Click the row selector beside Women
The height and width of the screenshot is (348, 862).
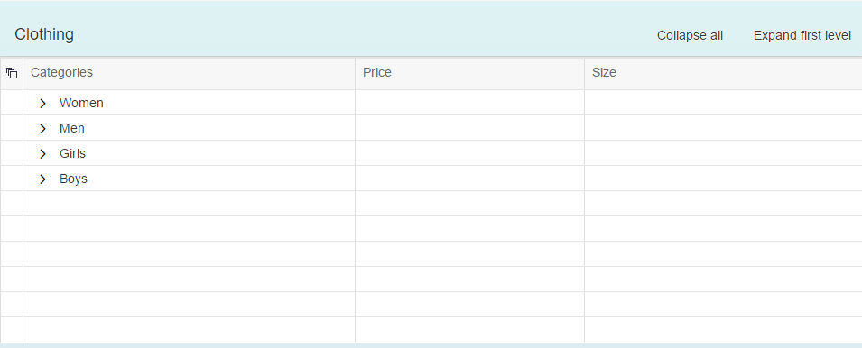[12, 103]
